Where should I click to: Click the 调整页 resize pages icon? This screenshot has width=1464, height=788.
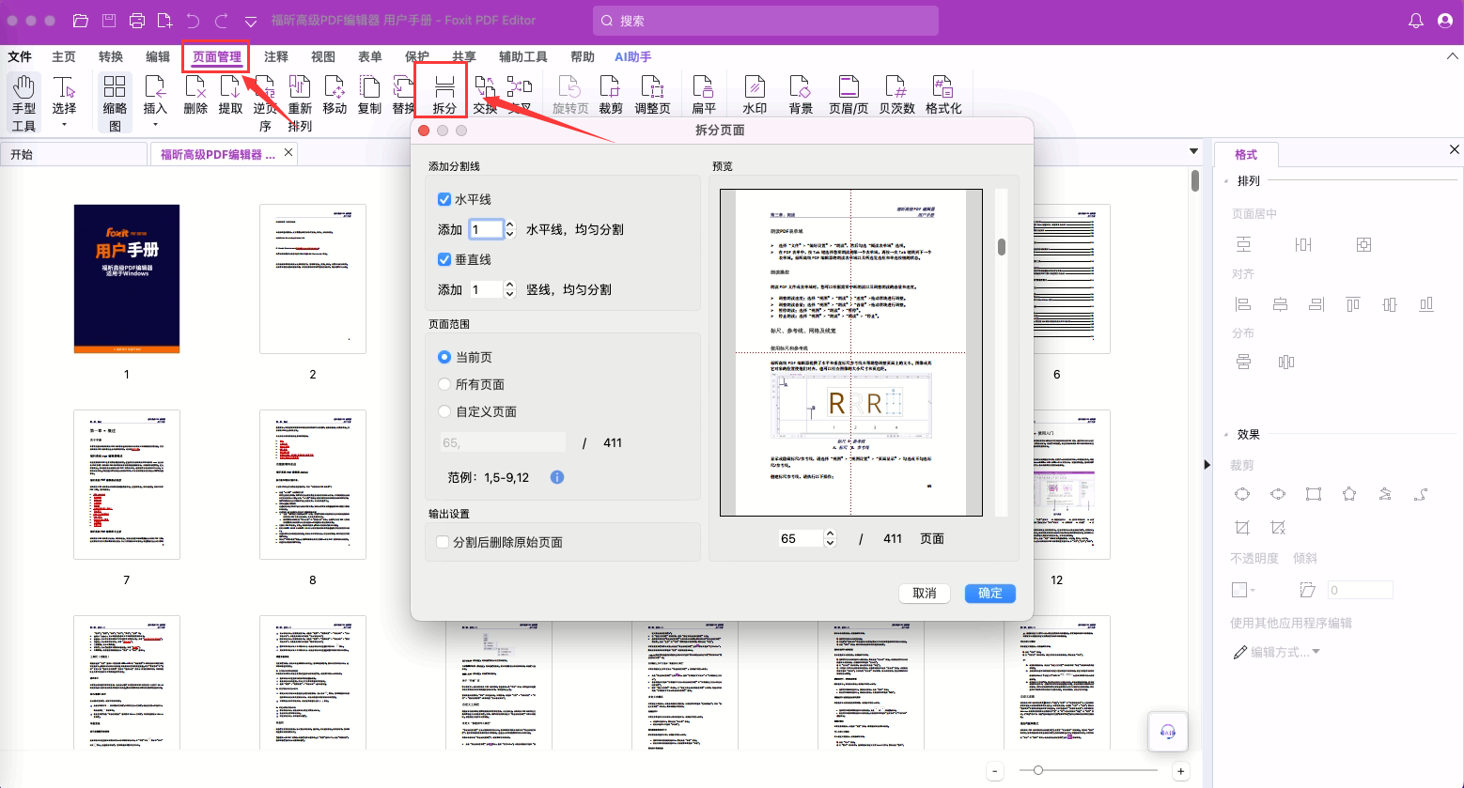[x=652, y=97]
